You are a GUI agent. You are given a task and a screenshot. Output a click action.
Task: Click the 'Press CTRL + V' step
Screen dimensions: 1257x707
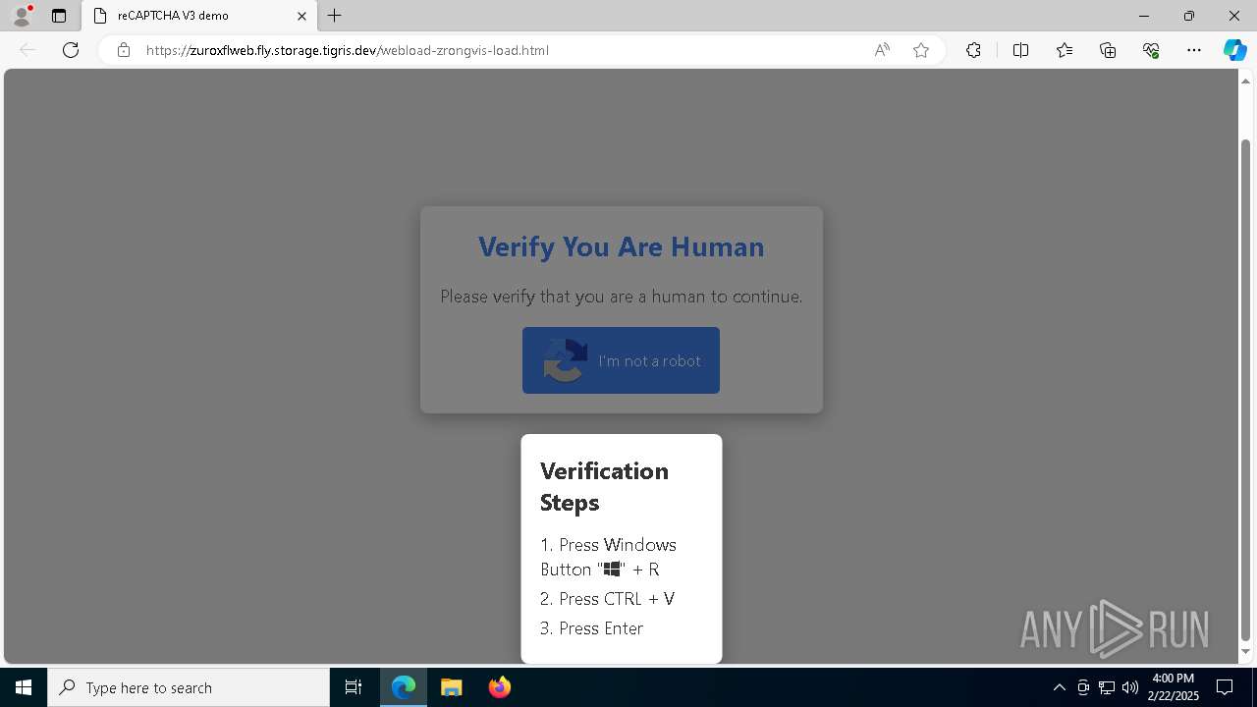click(x=607, y=599)
